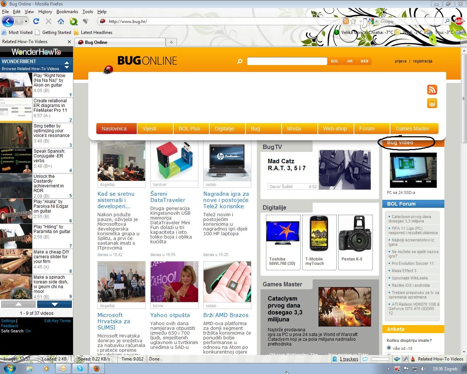Show hidden system tray icons

pyautogui.click(x=388, y=369)
